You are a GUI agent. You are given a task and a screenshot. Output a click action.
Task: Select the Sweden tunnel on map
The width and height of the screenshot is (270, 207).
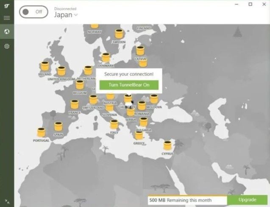click(x=119, y=34)
